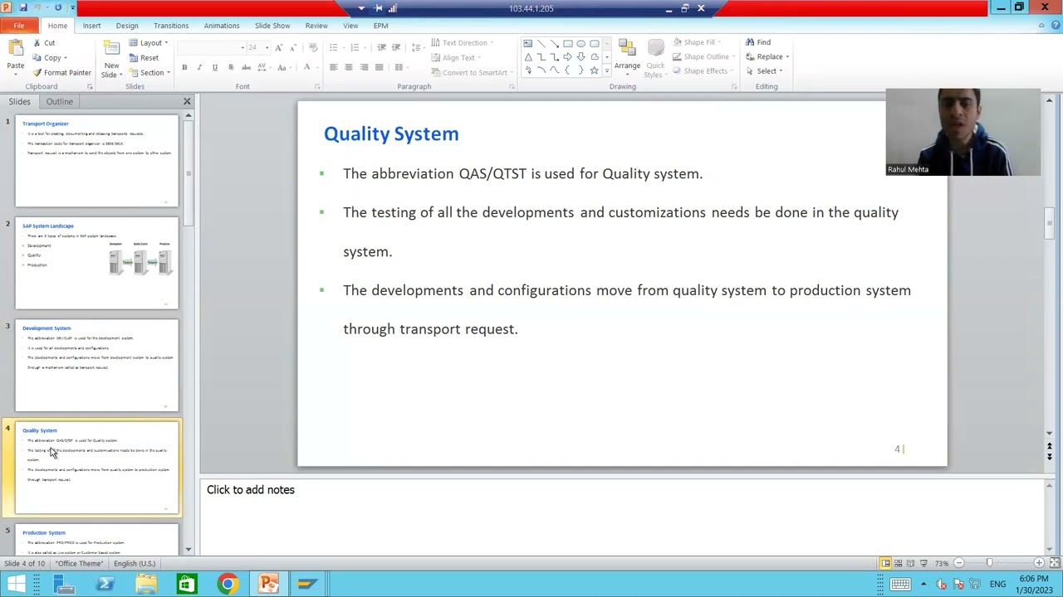Open the Columns dropdown
Screen dimensions: 1063x597
coord(401,67)
